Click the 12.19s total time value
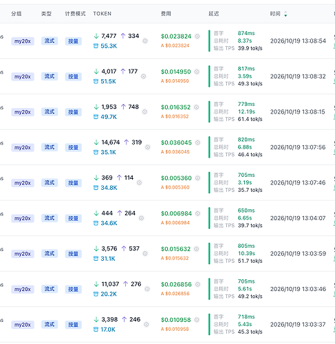 [246, 111]
